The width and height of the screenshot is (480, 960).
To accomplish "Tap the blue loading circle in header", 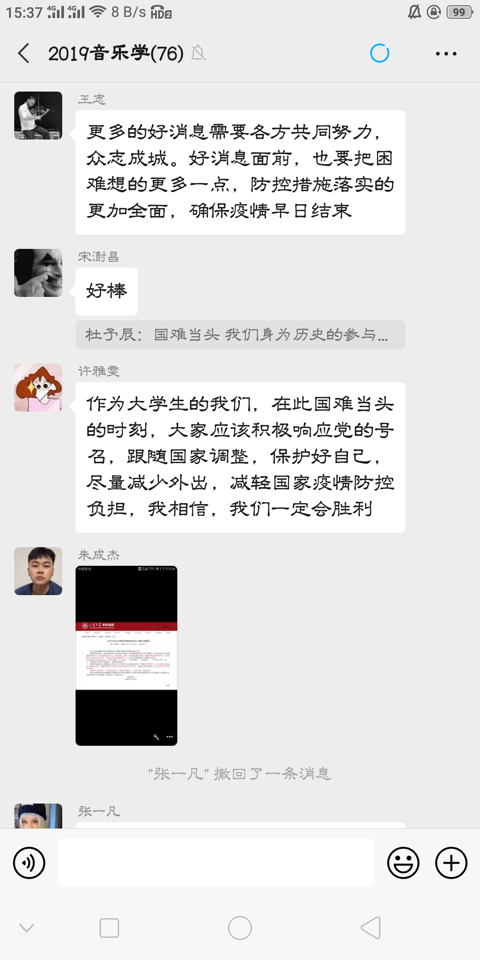I will tap(380, 53).
